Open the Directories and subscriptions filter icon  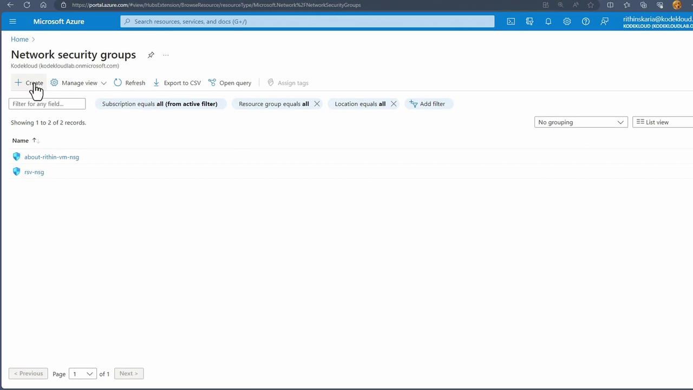529,22
